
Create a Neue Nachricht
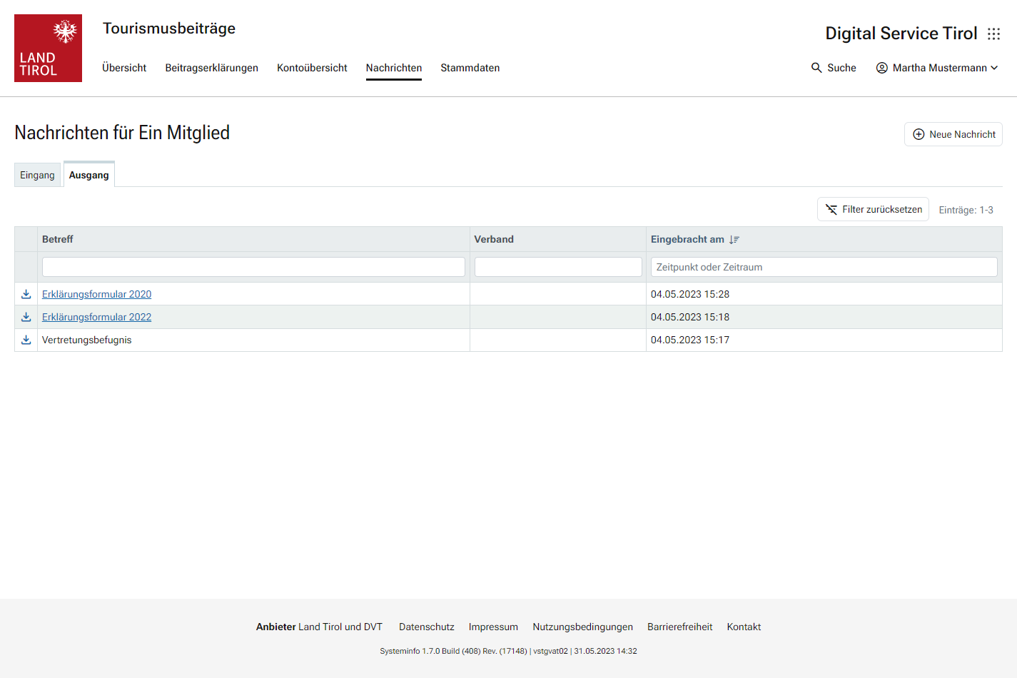coord(953,134)
